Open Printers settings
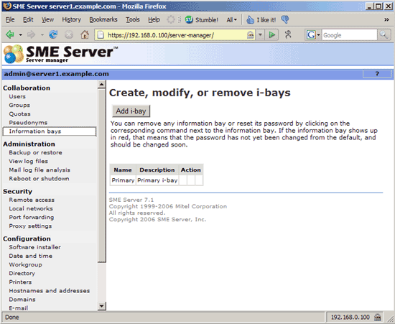Image resolution: width=395 pixels, height=324 pixels. point(20,282)
